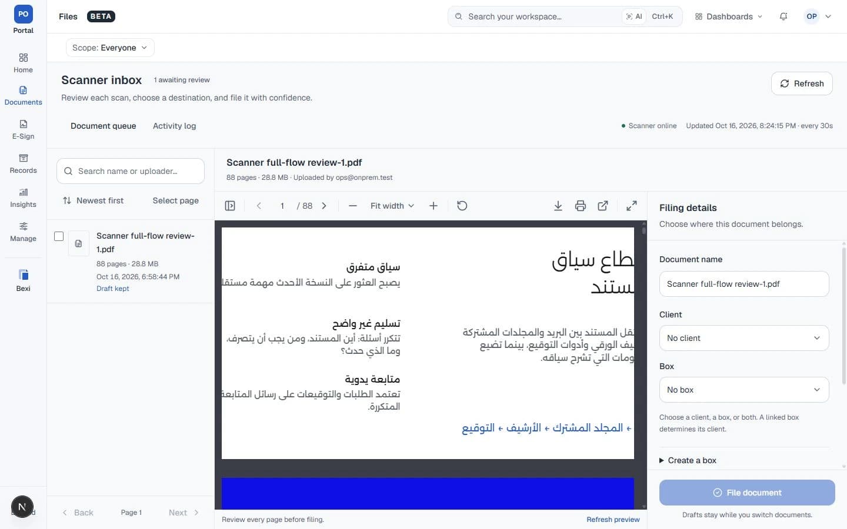This screenshot has height=529, width=847.
Task: Open Records section
Action: 23,163
